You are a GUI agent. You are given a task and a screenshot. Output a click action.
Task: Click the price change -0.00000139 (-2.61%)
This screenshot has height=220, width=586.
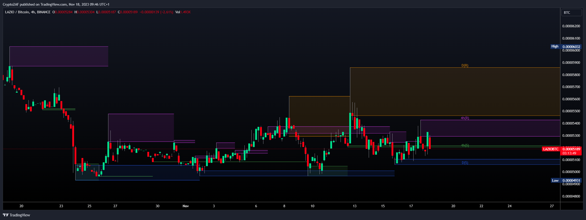point(157,12)
